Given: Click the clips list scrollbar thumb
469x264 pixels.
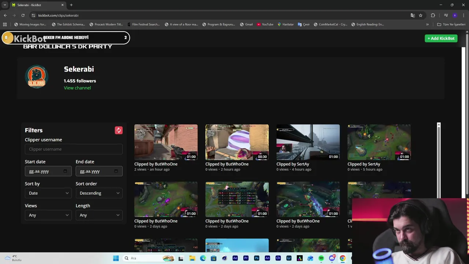Looking at the screenshot, I should click(x=439, y=163).
